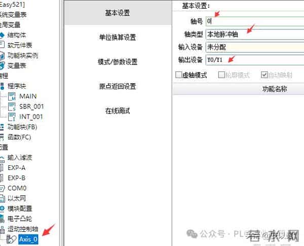Image resolution: width=304 pixels, height=246 pixels.
Task: Select 函数(FC) tree item
Action: (x=19, y=137)
